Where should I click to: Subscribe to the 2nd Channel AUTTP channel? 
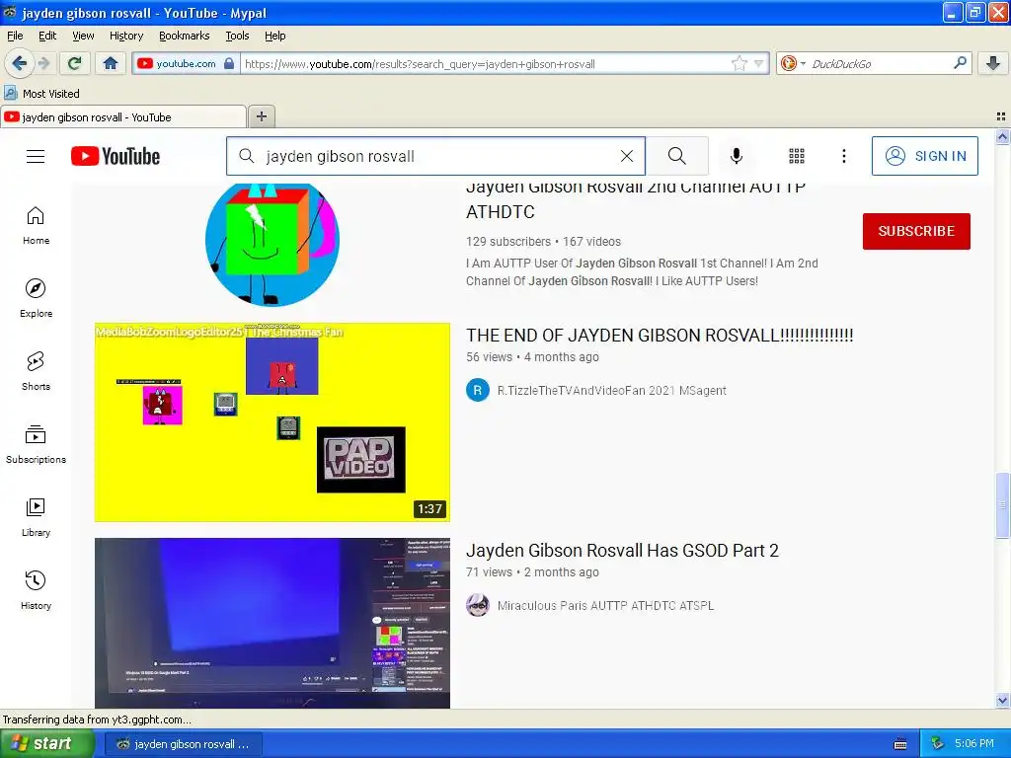[x=916, y=231]
